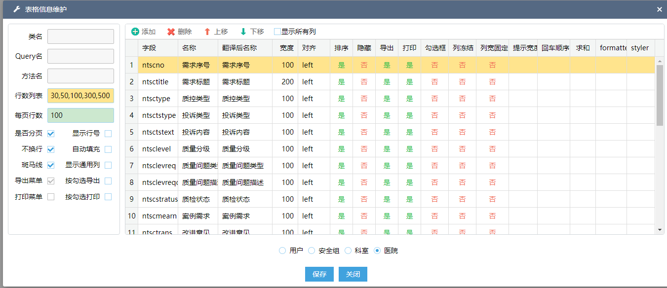This screenshot has width=667, height=288.
Task: Click the wrench icon in the title bar
Action: (16, 9)
